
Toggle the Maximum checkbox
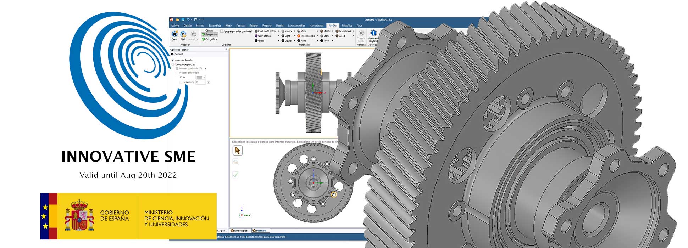coord(181,82)
